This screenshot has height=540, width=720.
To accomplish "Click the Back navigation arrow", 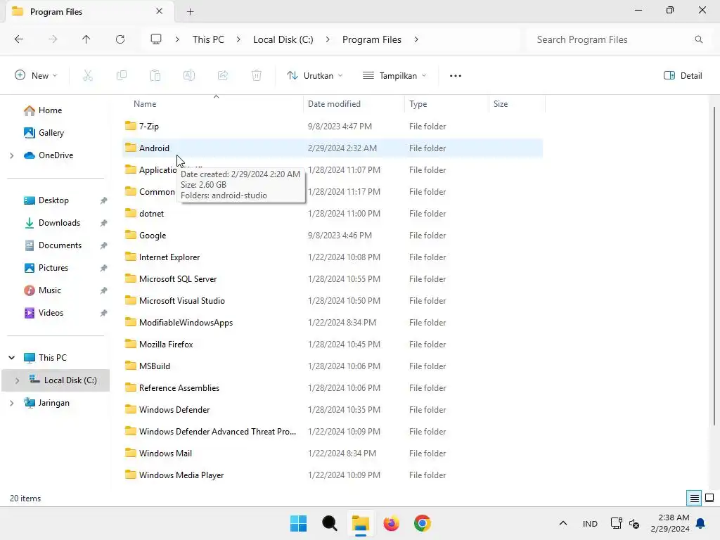I will (x=19, y=39).
